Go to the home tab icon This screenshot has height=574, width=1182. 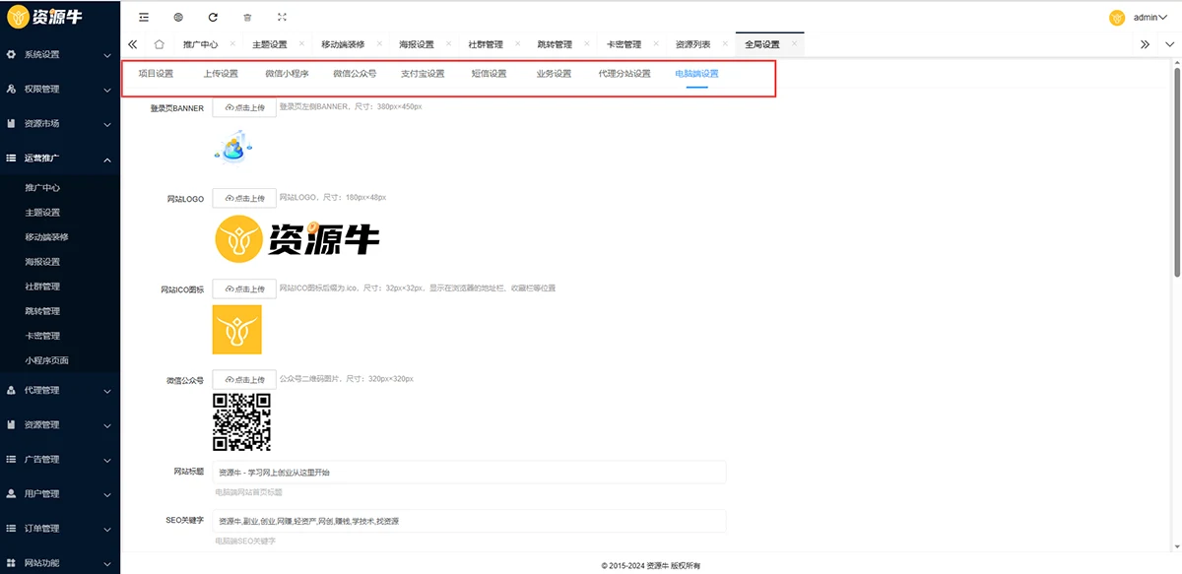160,44
